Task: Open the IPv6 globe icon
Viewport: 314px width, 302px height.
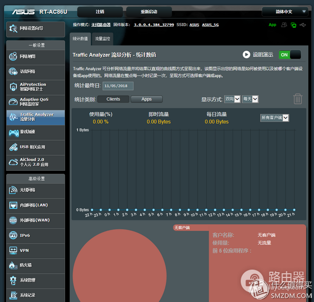Action: pyautogui.click(x=13, y=235)
